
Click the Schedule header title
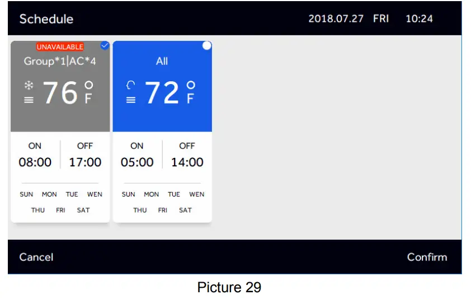(x=46, y=19)
